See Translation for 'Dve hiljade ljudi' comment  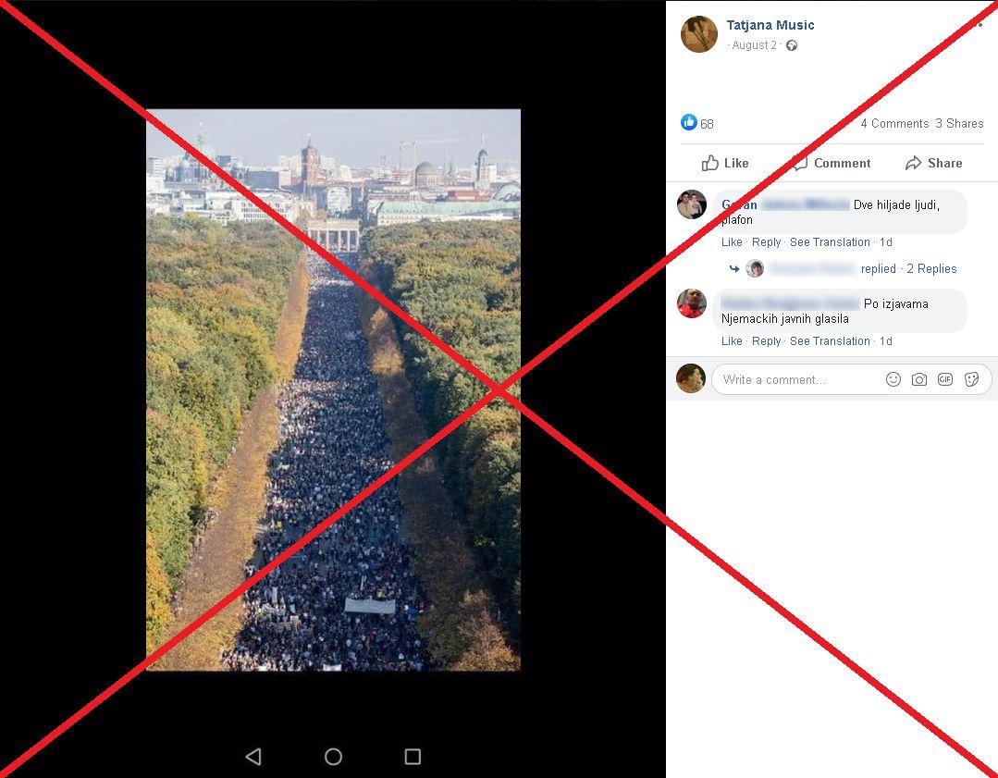coord(830,242)
